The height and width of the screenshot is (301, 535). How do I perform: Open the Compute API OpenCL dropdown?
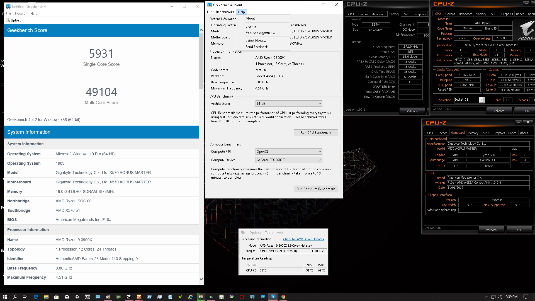(x=289, y=152)
